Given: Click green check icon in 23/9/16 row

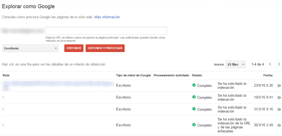Looking at the screenshot, I should [x=194, y=85].
